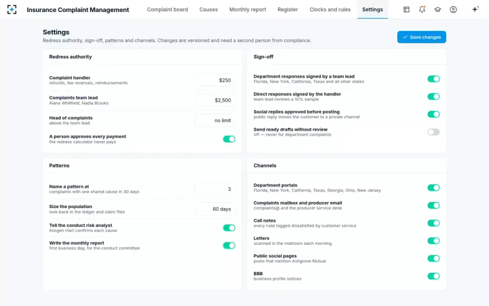
Task: Click the Save changes button
Action: pos(422,37)
